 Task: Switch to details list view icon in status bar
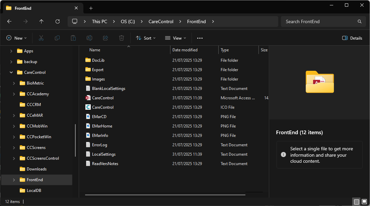point(357,202)
